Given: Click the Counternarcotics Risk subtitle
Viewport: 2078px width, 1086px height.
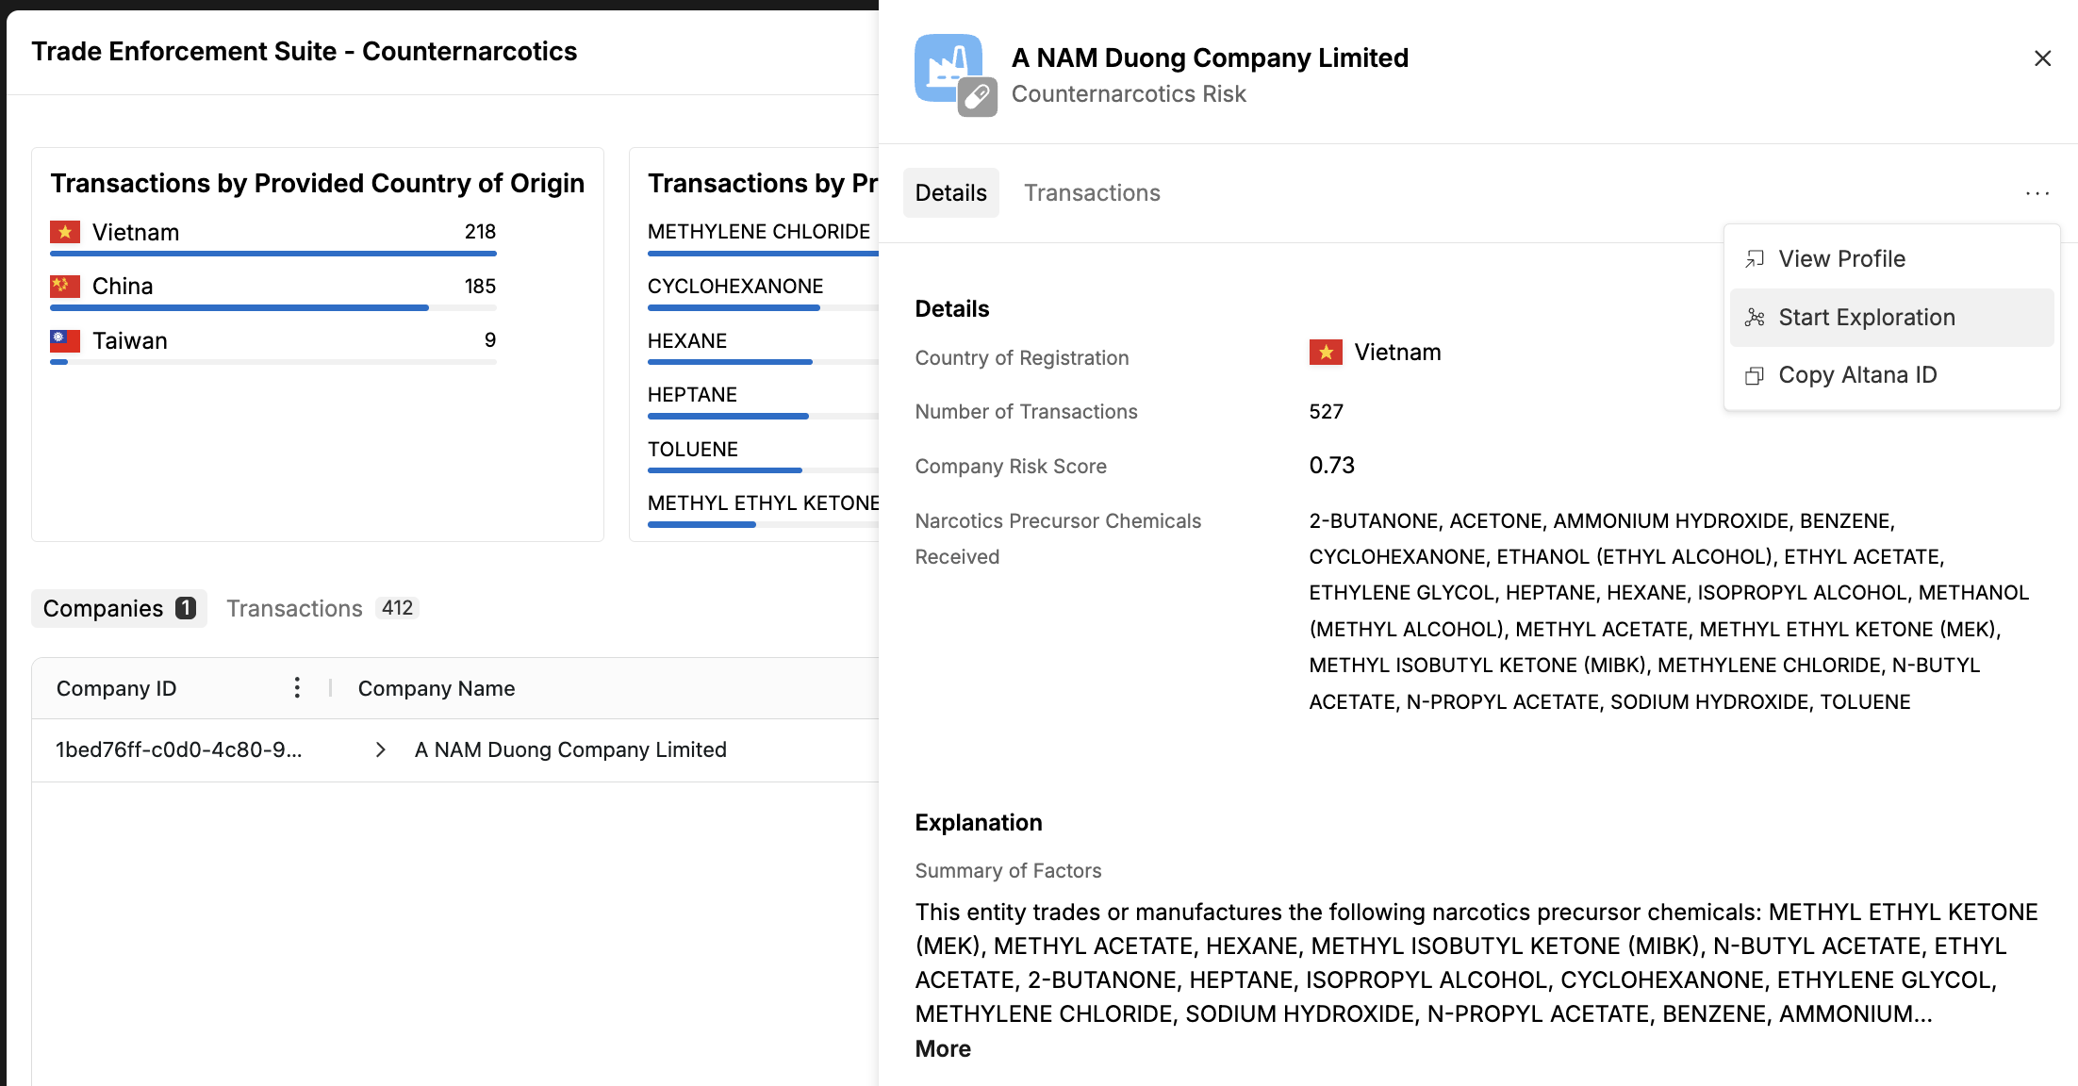Looking at the screenshot, I should click(1129, 94).
